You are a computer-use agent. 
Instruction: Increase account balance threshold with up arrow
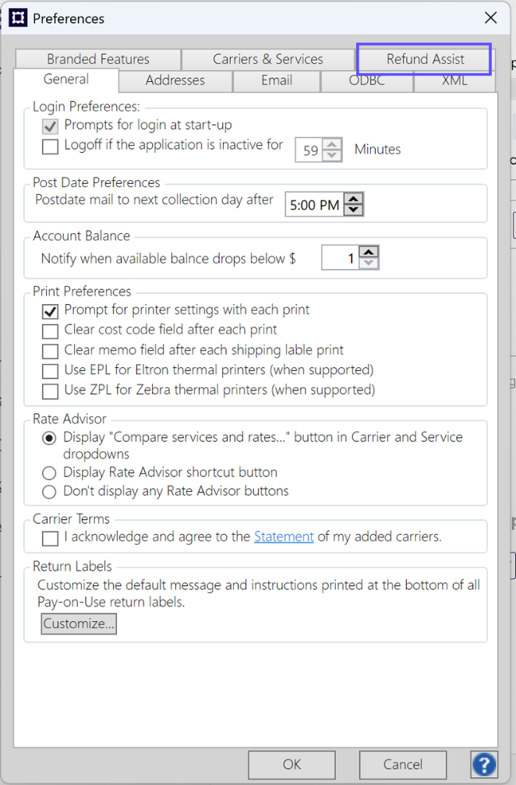(x=370, y=253)
